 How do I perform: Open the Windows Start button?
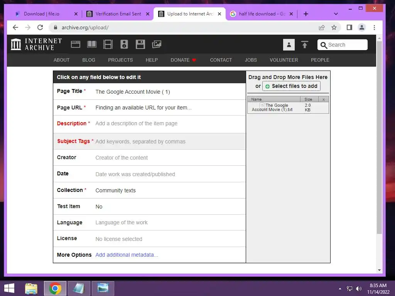click(x=9, y=288)
